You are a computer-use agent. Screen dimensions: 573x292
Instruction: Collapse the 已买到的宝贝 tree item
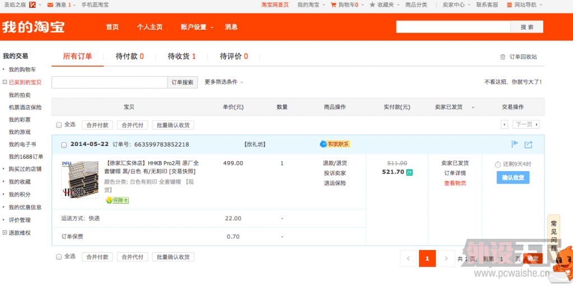click(x=4, y=82)
